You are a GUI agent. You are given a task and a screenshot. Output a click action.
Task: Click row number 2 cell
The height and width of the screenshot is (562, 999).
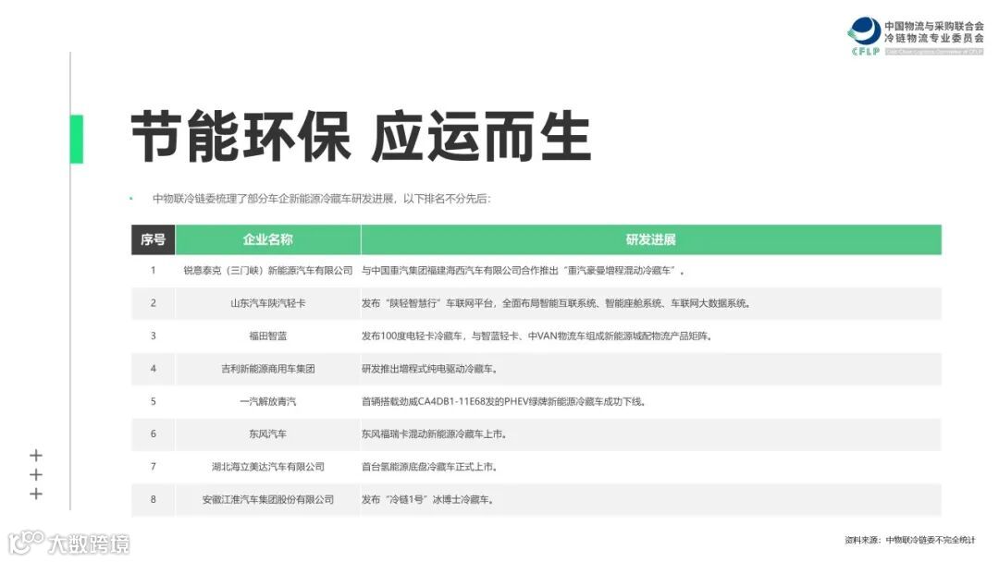pyautogui.click(x=153, y=303)
